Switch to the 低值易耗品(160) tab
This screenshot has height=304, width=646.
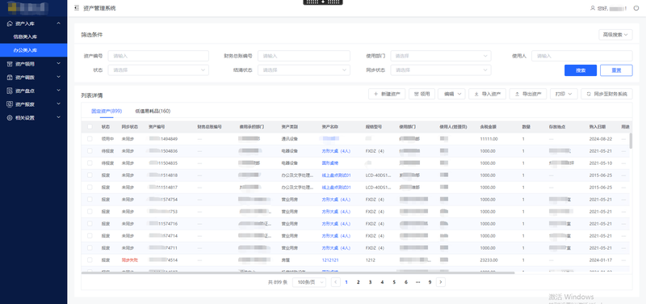(153, 111)
